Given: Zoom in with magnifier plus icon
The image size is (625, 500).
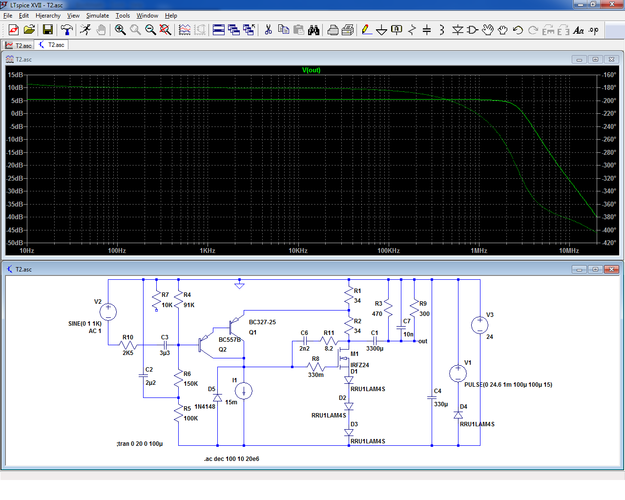Looking at the screenshot, I should pyautogui.click(x=120, y=30).
